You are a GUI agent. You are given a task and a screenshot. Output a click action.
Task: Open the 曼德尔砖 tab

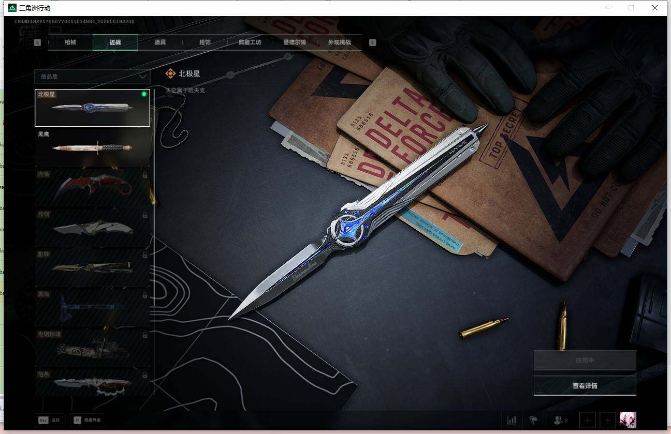(x=295, y=42)
